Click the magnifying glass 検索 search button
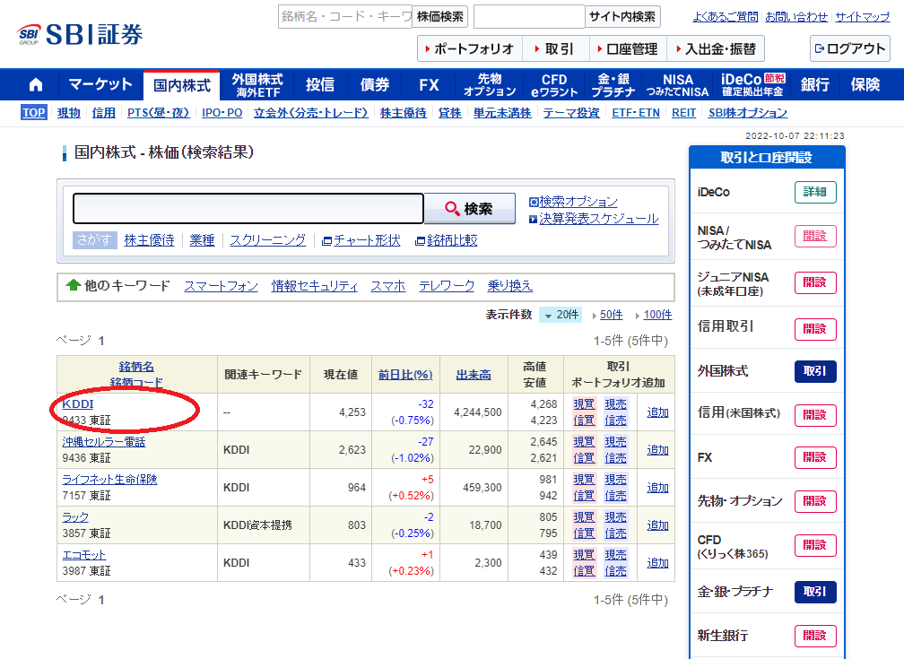The image size is (904, 659). point(469,209)
